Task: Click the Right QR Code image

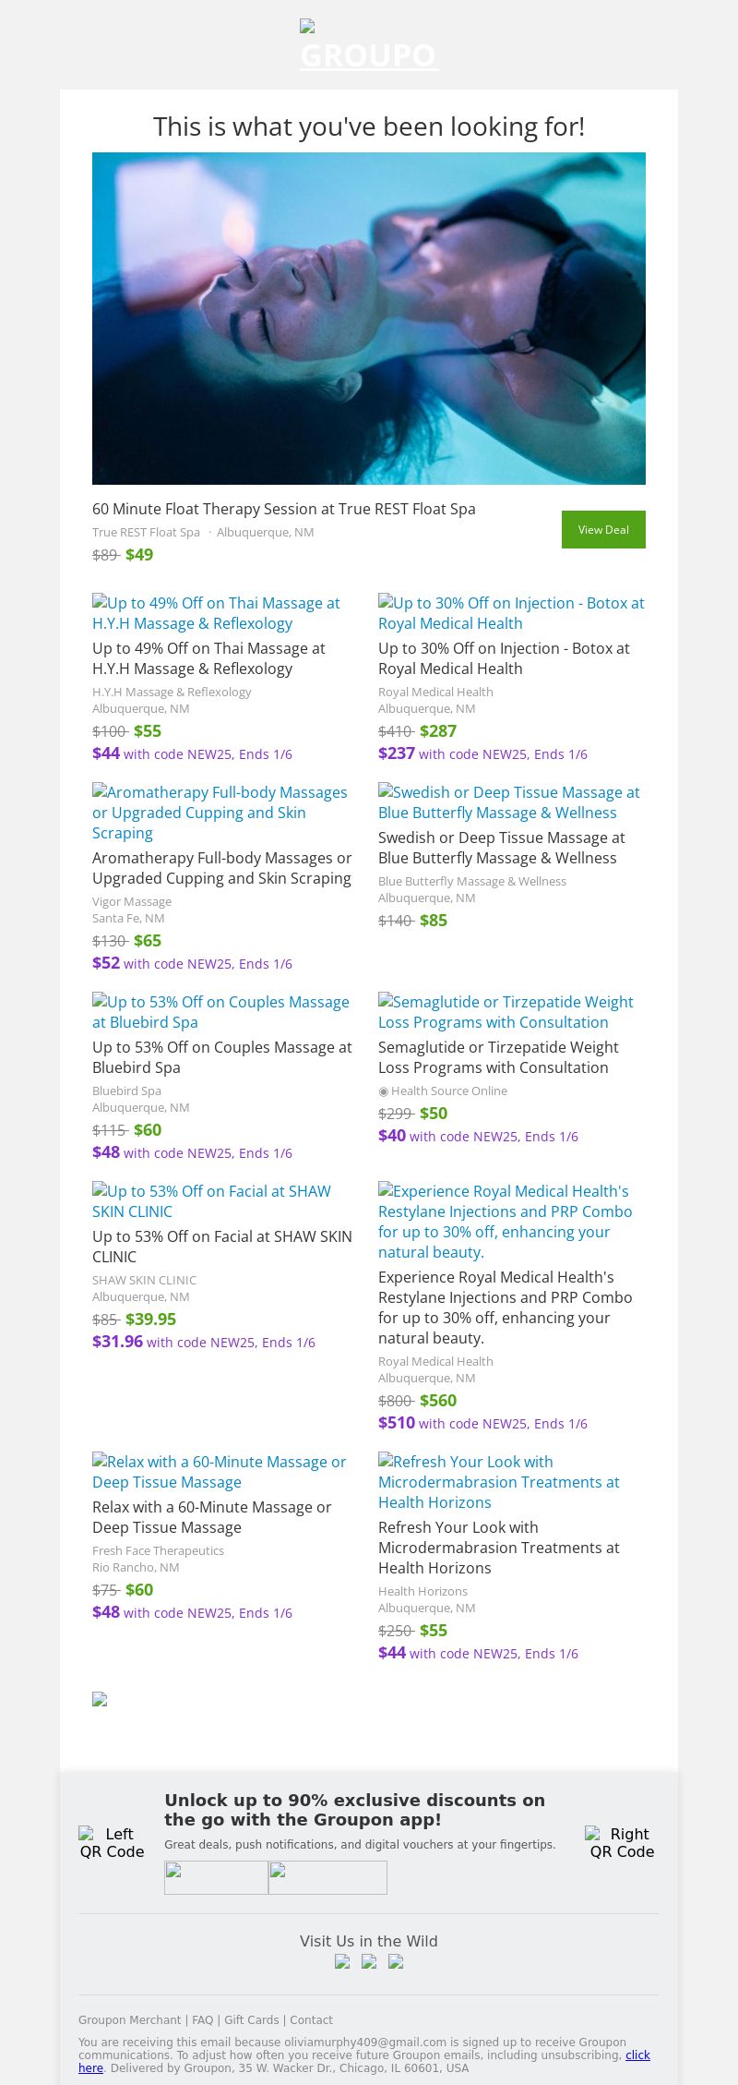Action: coord(621,1842)
